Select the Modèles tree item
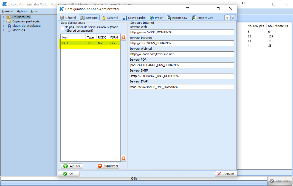The height and width of the screenshot is (186, 293). (18, 30)
